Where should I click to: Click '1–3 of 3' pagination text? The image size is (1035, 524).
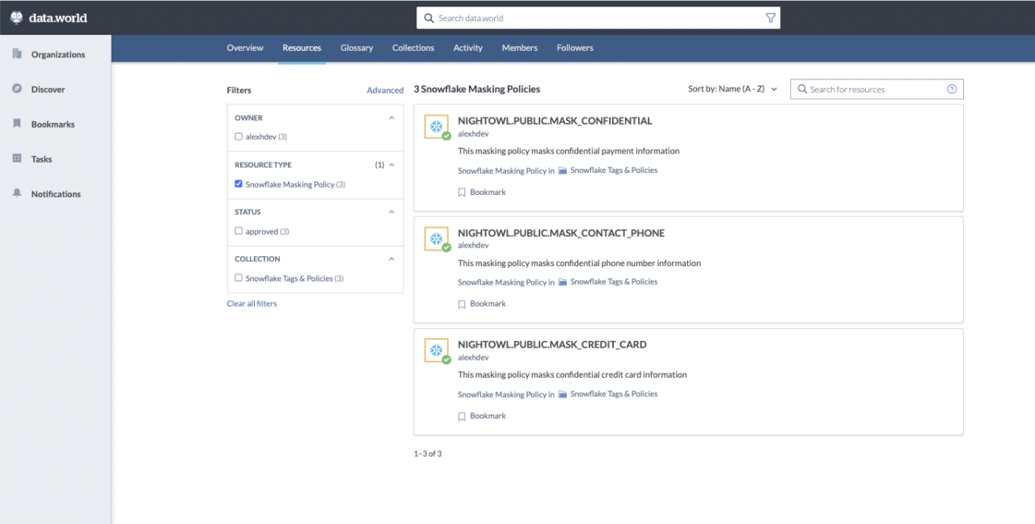[428, 454]
